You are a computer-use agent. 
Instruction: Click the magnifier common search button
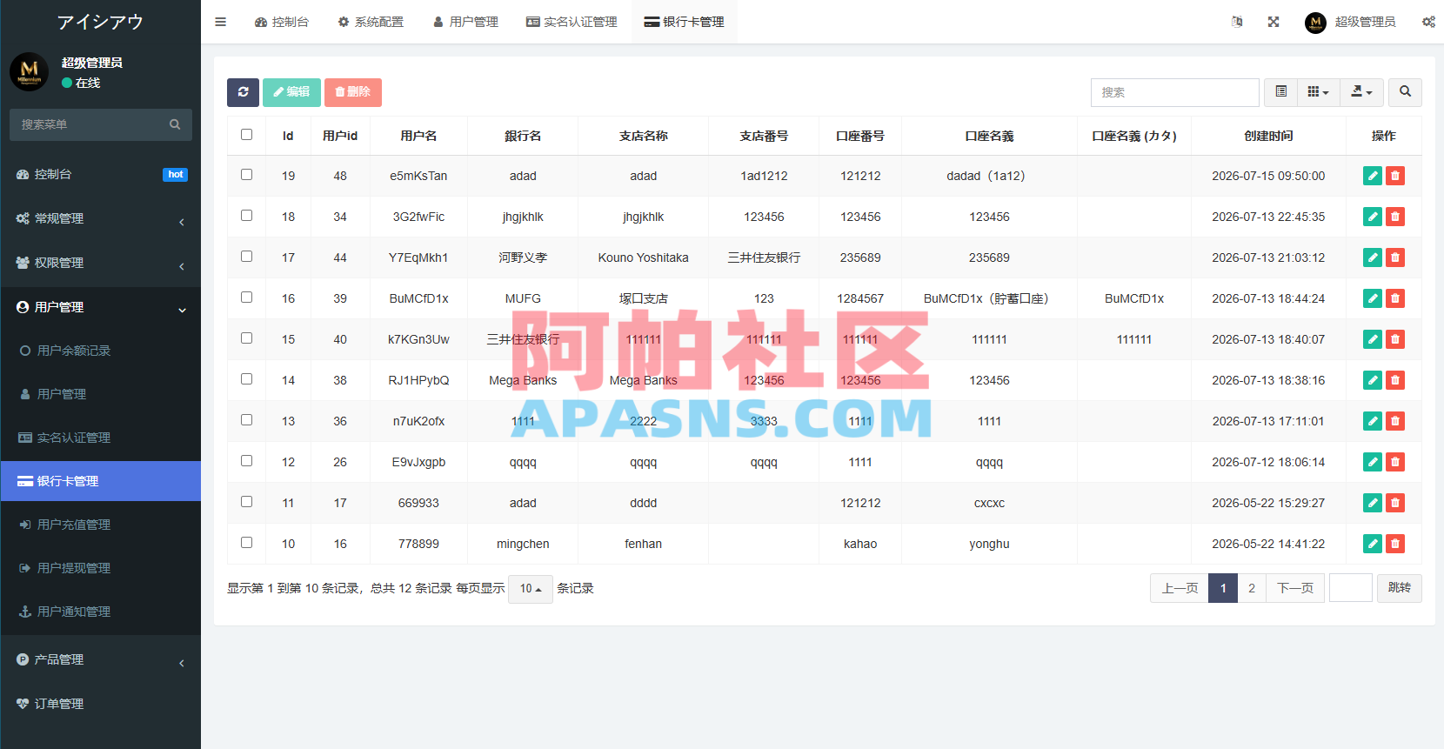(x=1405, y=92)
